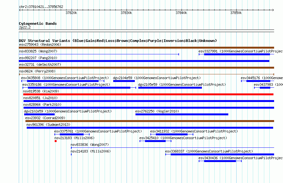
Task: Open esv32731 (deSmith2007) variant label
Action: tap(40, 64)
